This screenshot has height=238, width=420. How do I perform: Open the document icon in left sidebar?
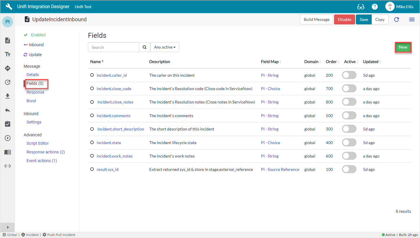[8, 40]
